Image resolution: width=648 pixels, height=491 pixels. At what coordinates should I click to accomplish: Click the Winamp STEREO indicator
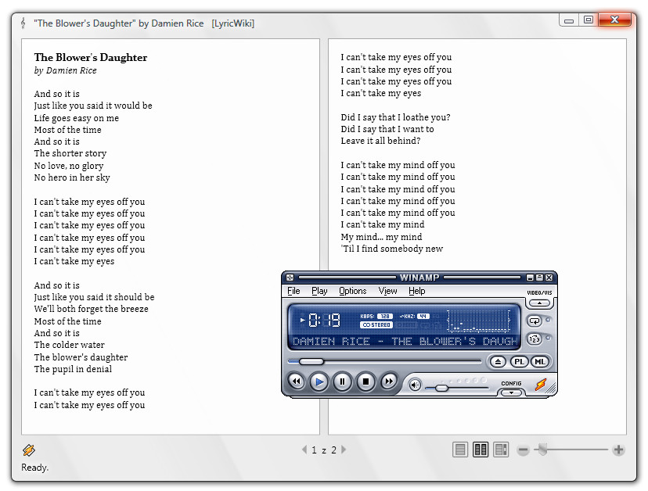[376, 325]
